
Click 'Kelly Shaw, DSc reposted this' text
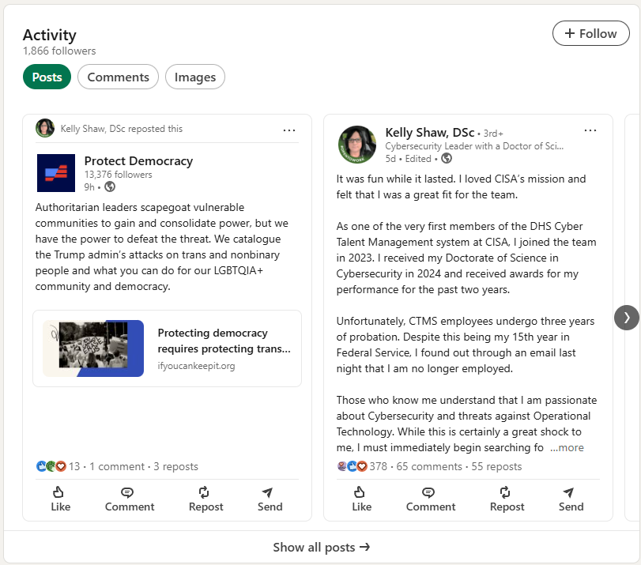(122, 128)
